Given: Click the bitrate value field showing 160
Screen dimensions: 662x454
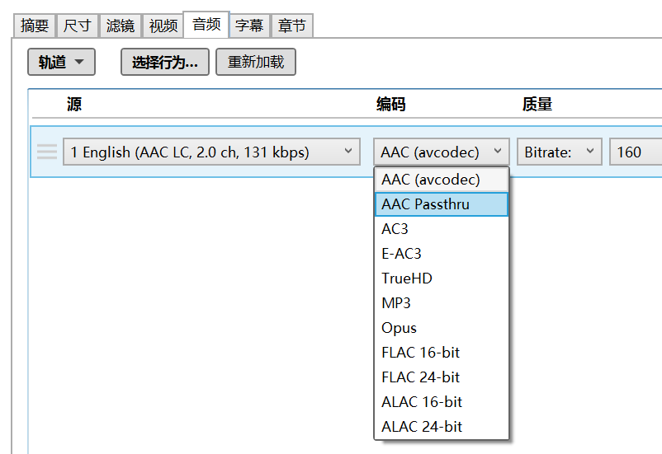Looking at the screenshot, I should pos(634,152).
